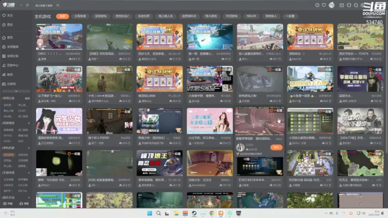Click orange 关注 button on hovered stream card
388x218 pixels.
pyautogui.click(x=276, y=147)
